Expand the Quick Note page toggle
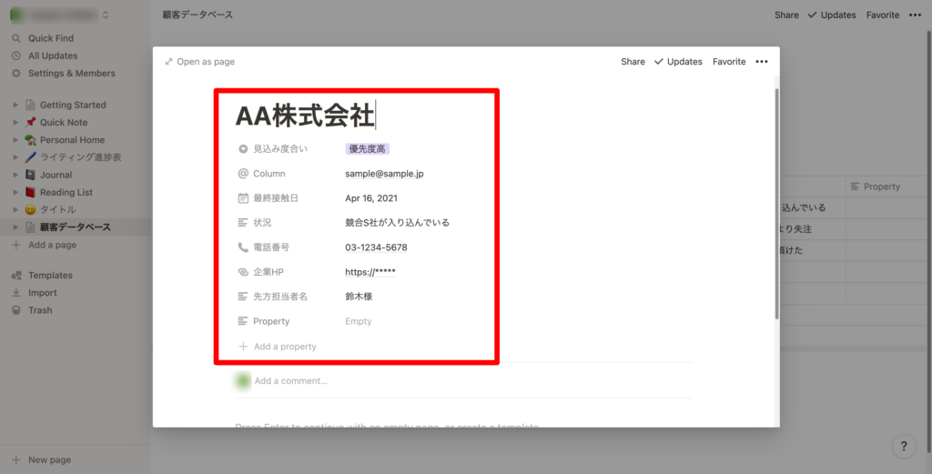This screenshot has width=932, height=474. (x=16, y=122)
